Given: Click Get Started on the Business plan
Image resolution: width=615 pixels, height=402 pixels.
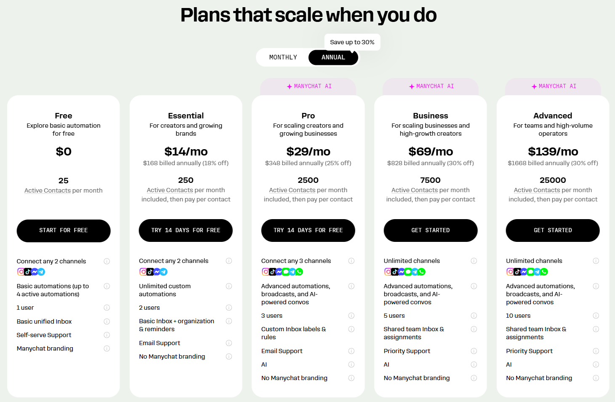Looking at the screenshot, I should click(430, 230).
